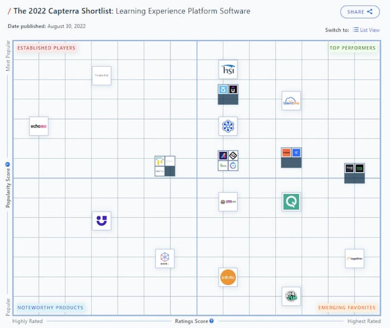Click the purple smiley face logo

click(x=102, y=221)
